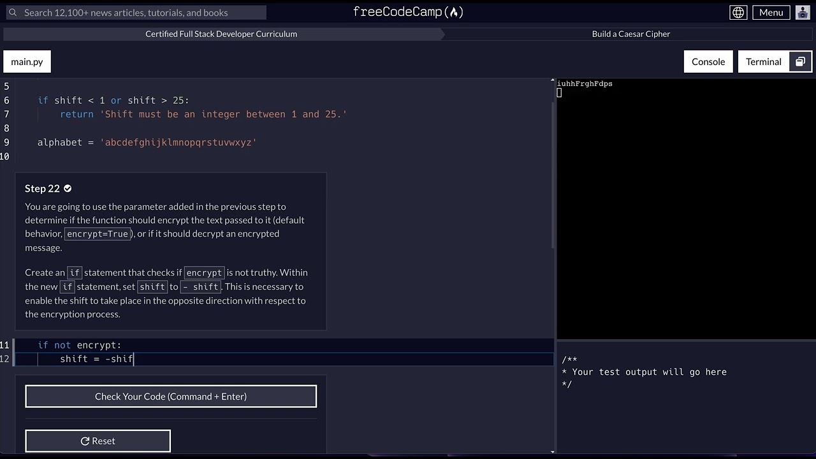Click the '- shift' inline code in instructions
The height and width of the screenshot is (459, 816).
[x=201, y=287]
